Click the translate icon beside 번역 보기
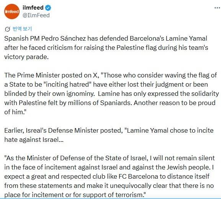The width and height of the screenshot is (221, 199). click(7, 29)
